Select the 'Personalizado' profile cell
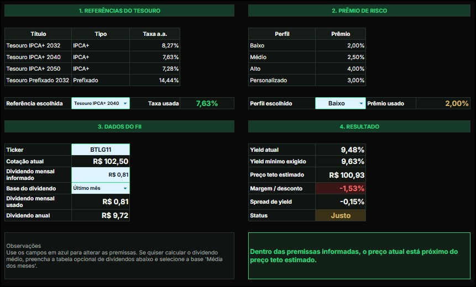The image size is (476, 287). point(282,81)
